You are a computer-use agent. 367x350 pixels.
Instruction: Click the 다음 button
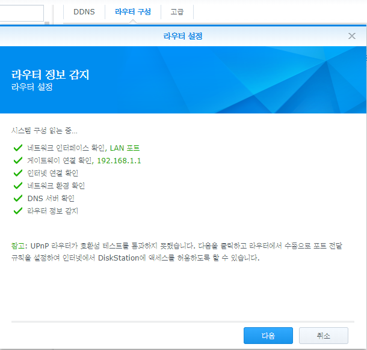(x=268, y=336)
